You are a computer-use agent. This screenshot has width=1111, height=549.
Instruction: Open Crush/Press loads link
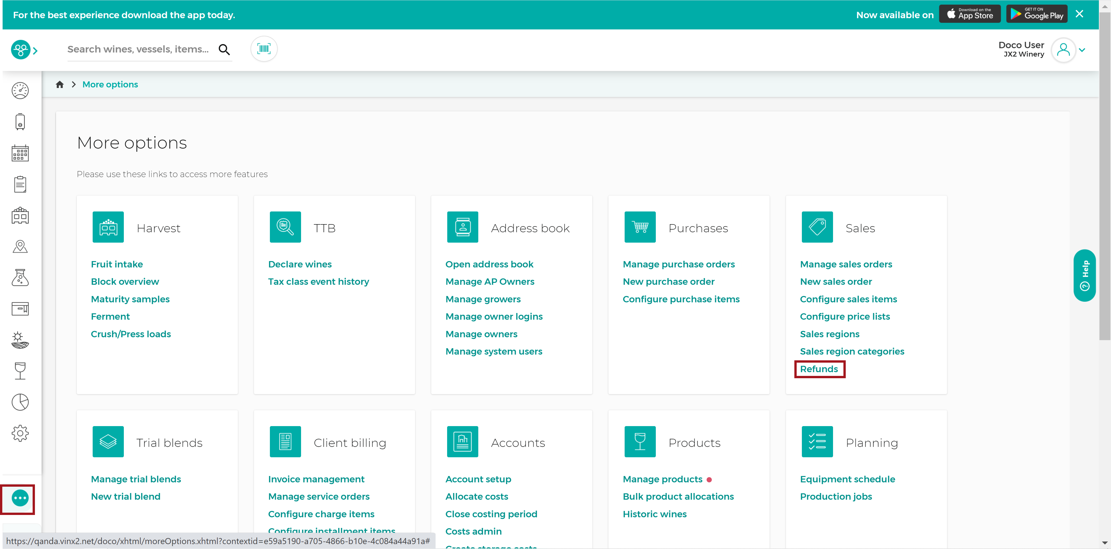[131, 334]
